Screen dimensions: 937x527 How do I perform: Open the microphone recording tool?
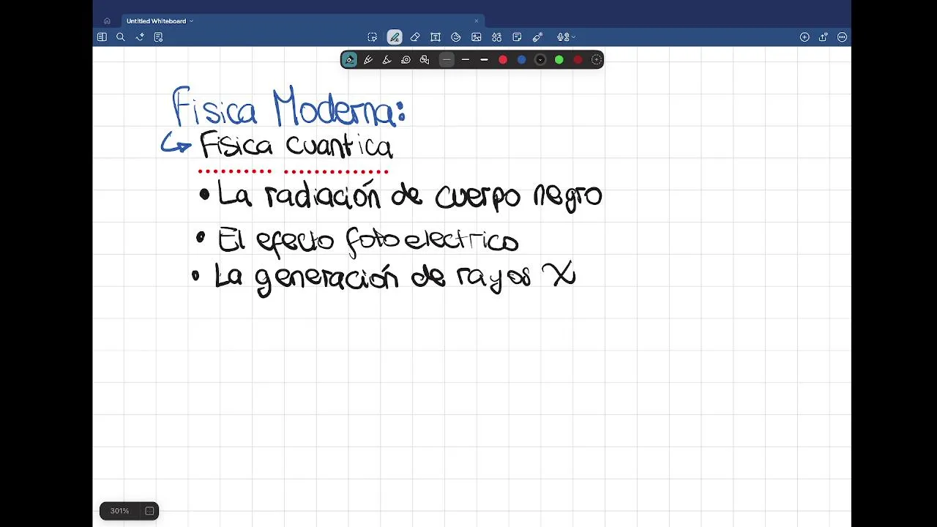pyautogui.click(x=561, y=37)
